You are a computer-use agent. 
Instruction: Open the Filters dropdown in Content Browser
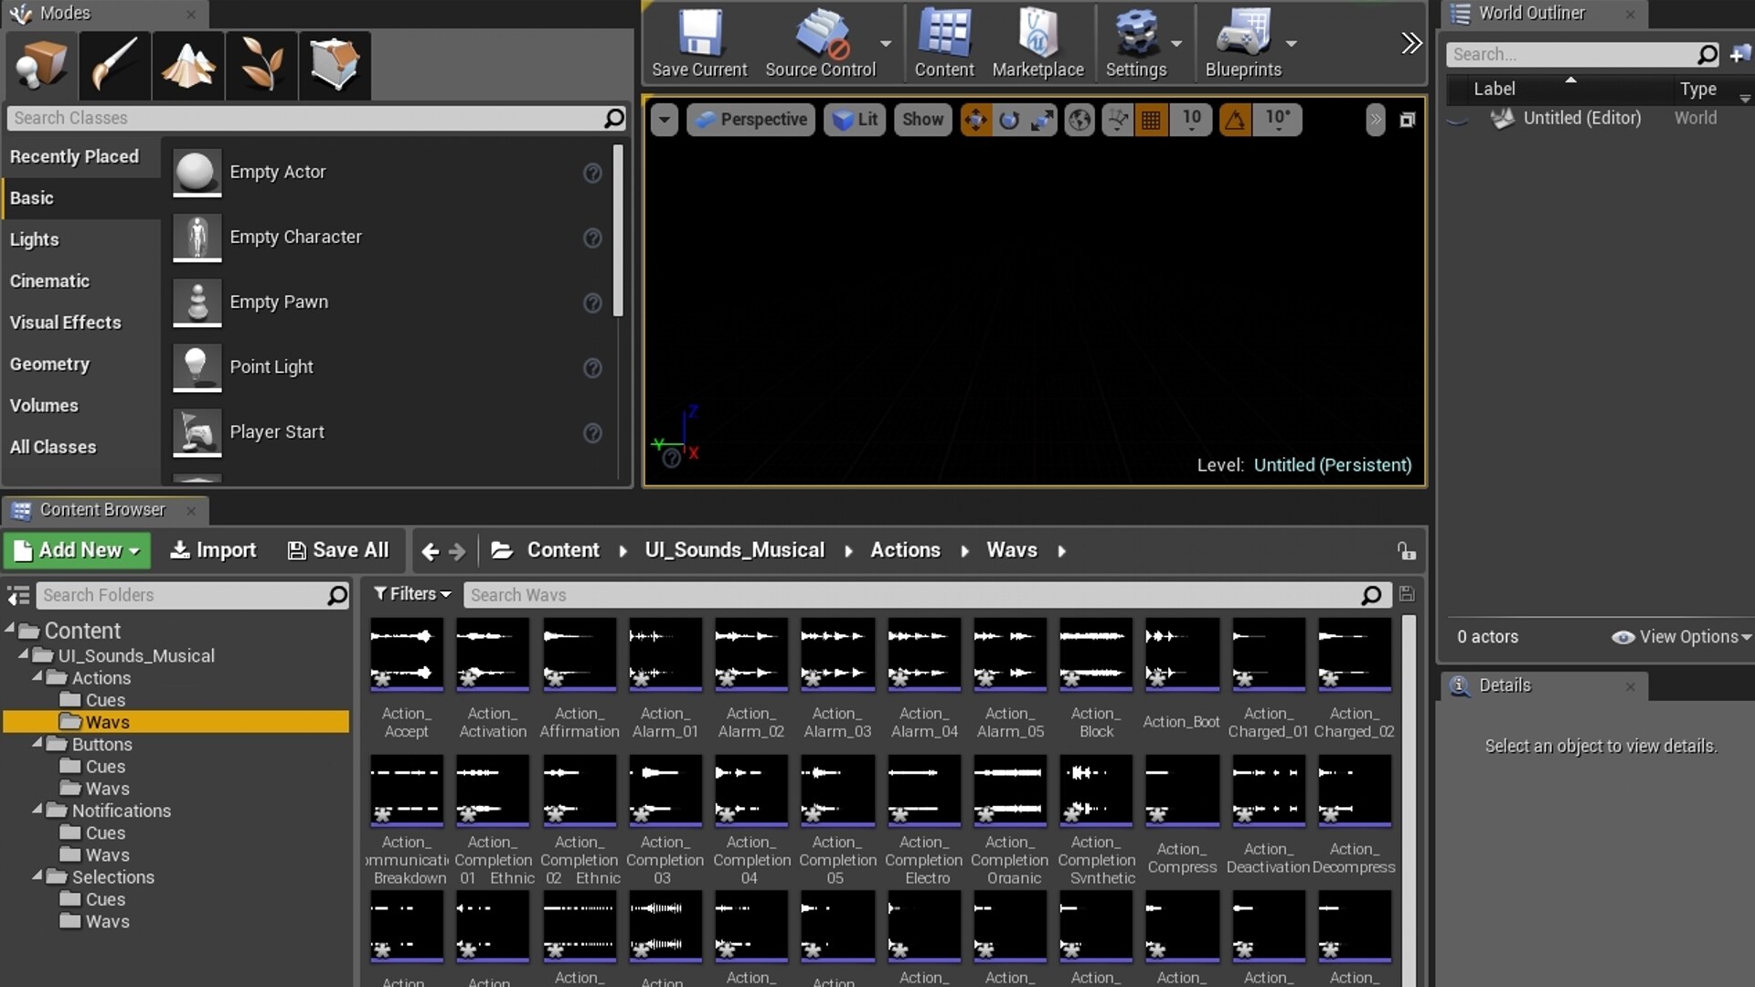pyautogui.click(x=411, y=594)
